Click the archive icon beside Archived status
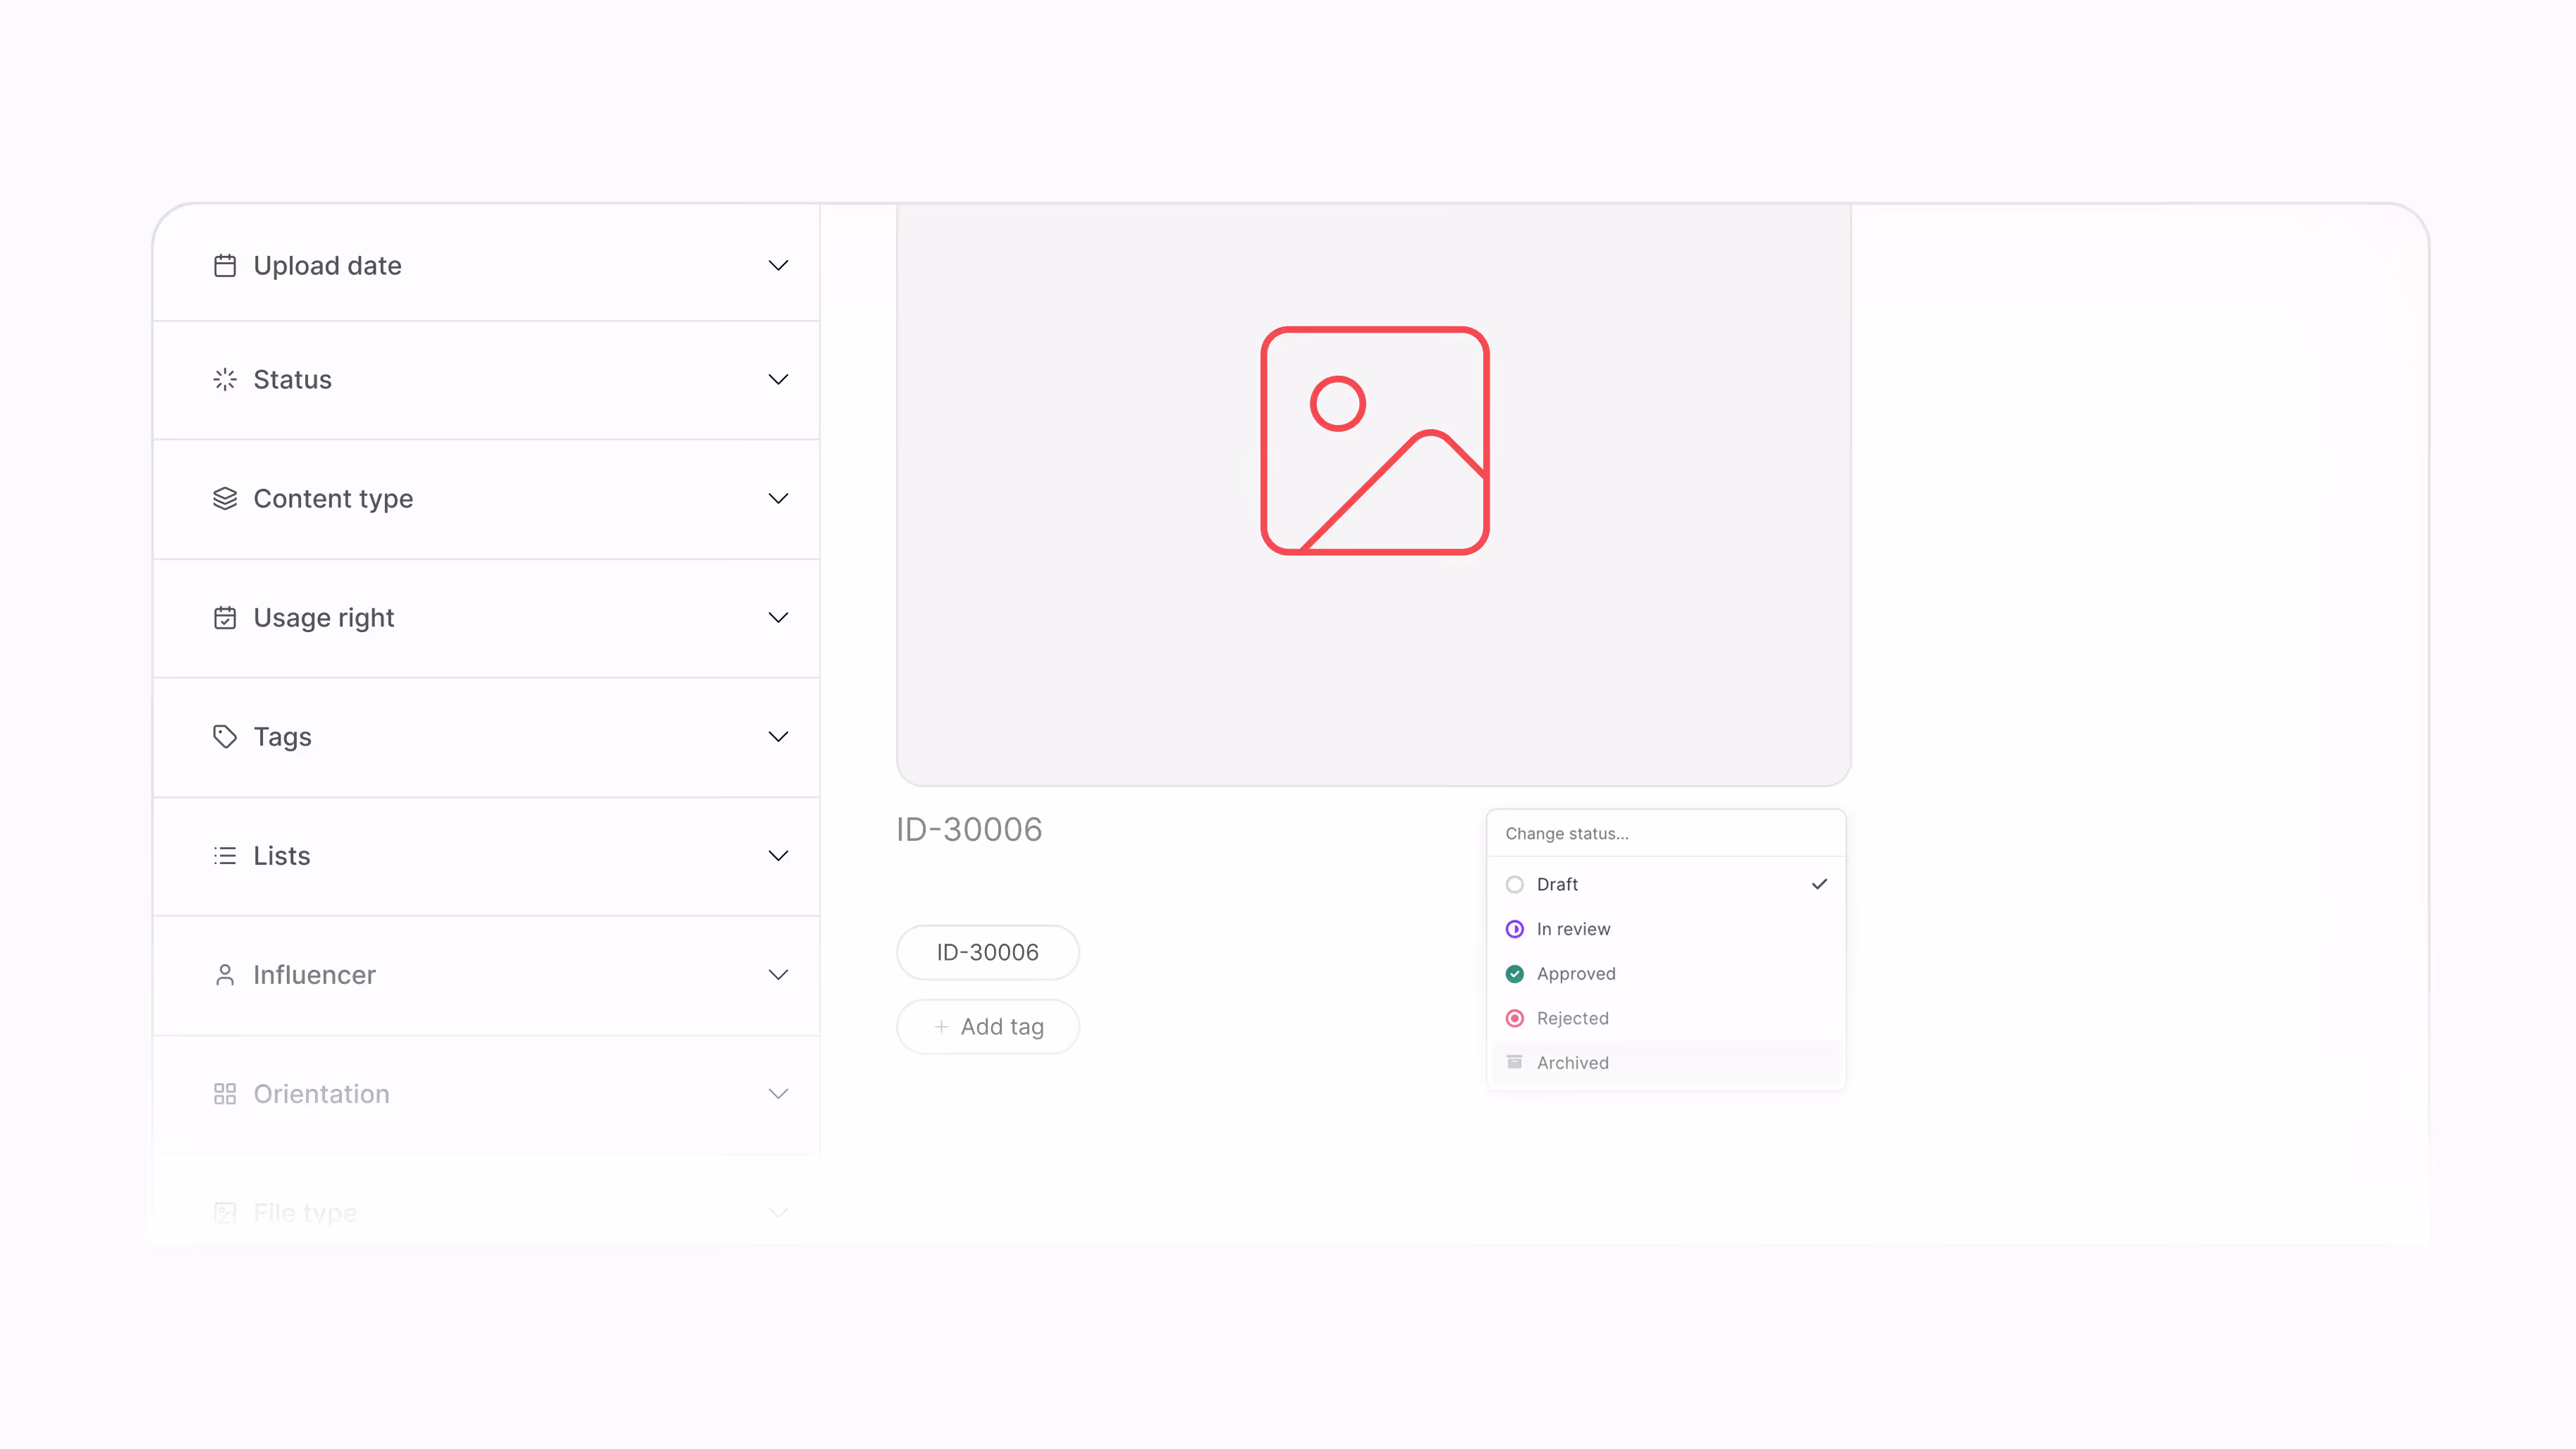2576x1449 pixels. pos(1514,1062)
